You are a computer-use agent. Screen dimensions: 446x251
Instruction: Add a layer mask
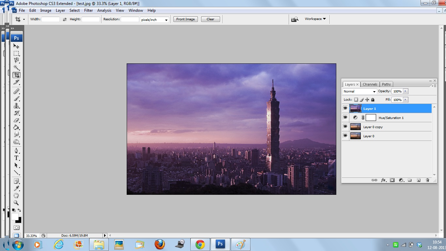(x=392, y=180)
